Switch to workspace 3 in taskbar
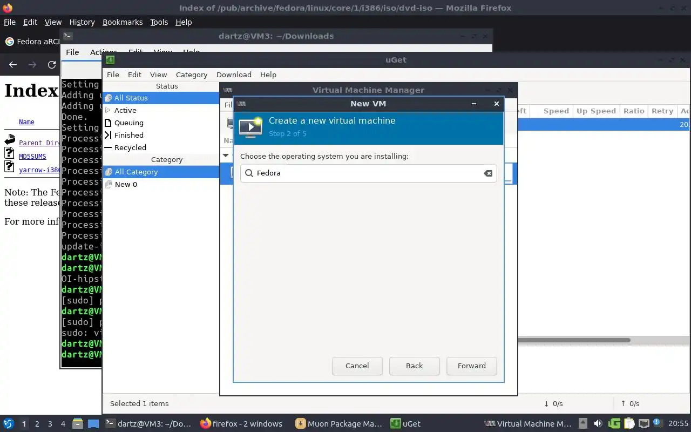The height and width of the screenshot is (432, 691). coord(50,424)
